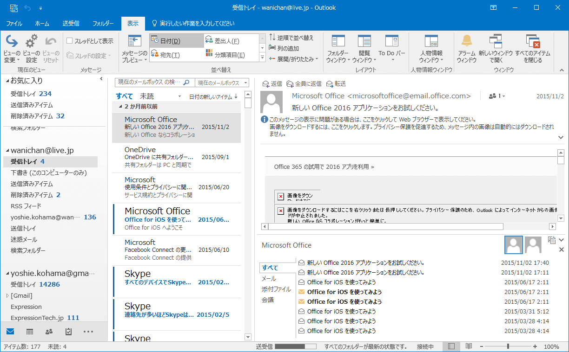The image size is (569, 352).
Task: Click the zoom out minus button
Action: click(482, 346)
